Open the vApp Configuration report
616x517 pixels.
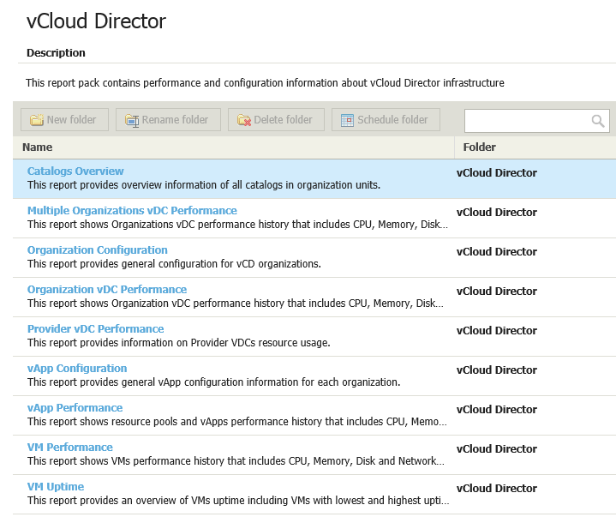tap(77, 369)
